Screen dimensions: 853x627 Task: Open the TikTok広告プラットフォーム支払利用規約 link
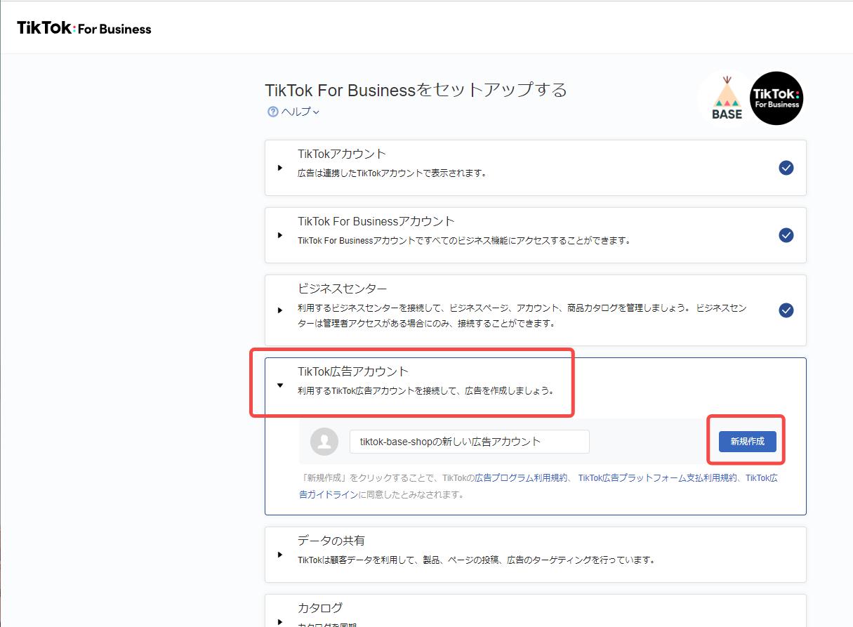pos(658,478)
